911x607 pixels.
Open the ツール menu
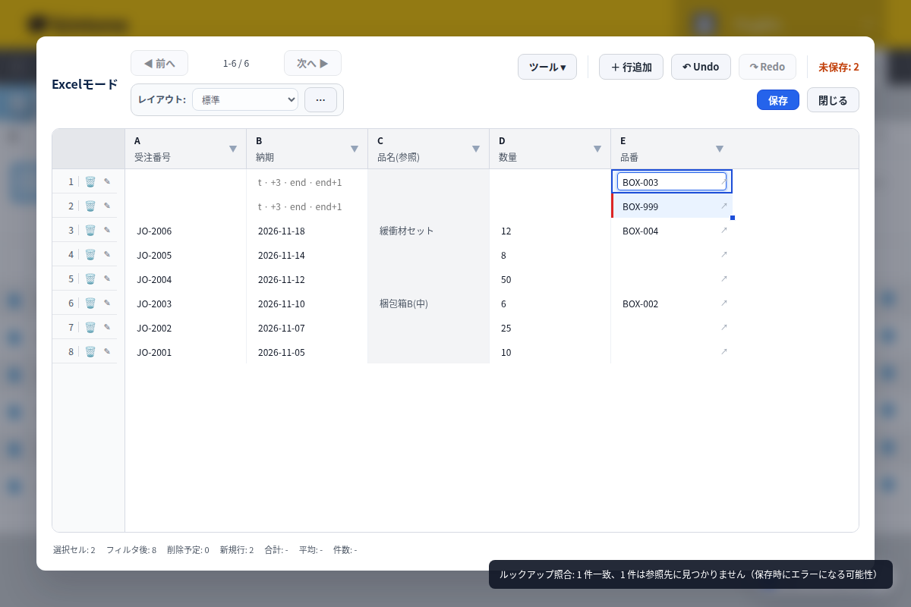coord(547,67)
